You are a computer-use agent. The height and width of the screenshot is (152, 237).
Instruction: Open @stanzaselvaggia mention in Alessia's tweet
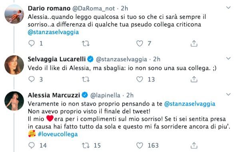click(x=190, y=104)
